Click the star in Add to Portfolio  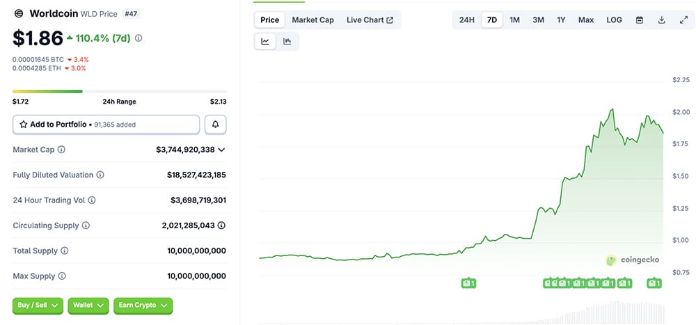[24, 125]
